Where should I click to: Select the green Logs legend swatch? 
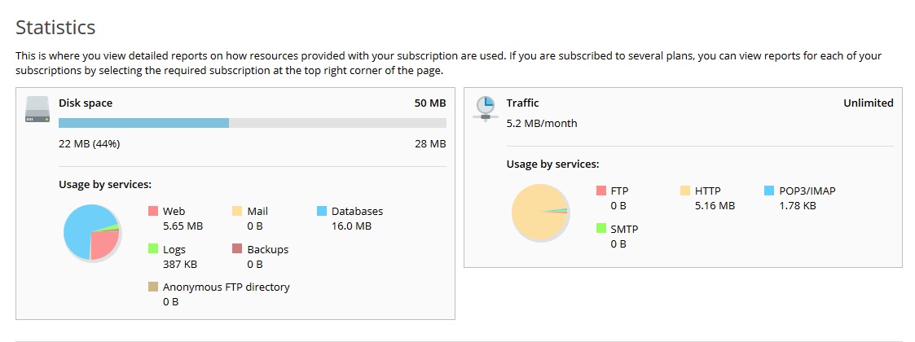153,249
